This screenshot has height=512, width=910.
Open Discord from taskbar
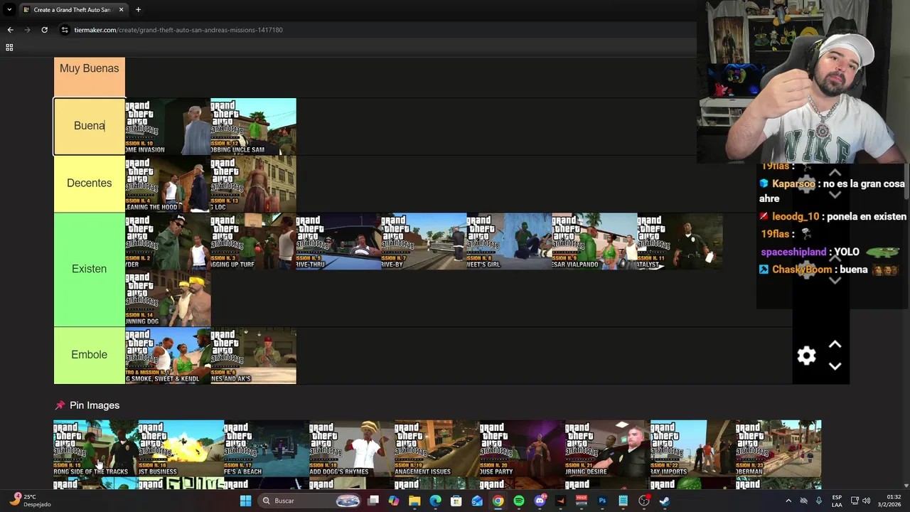point(540,501)
